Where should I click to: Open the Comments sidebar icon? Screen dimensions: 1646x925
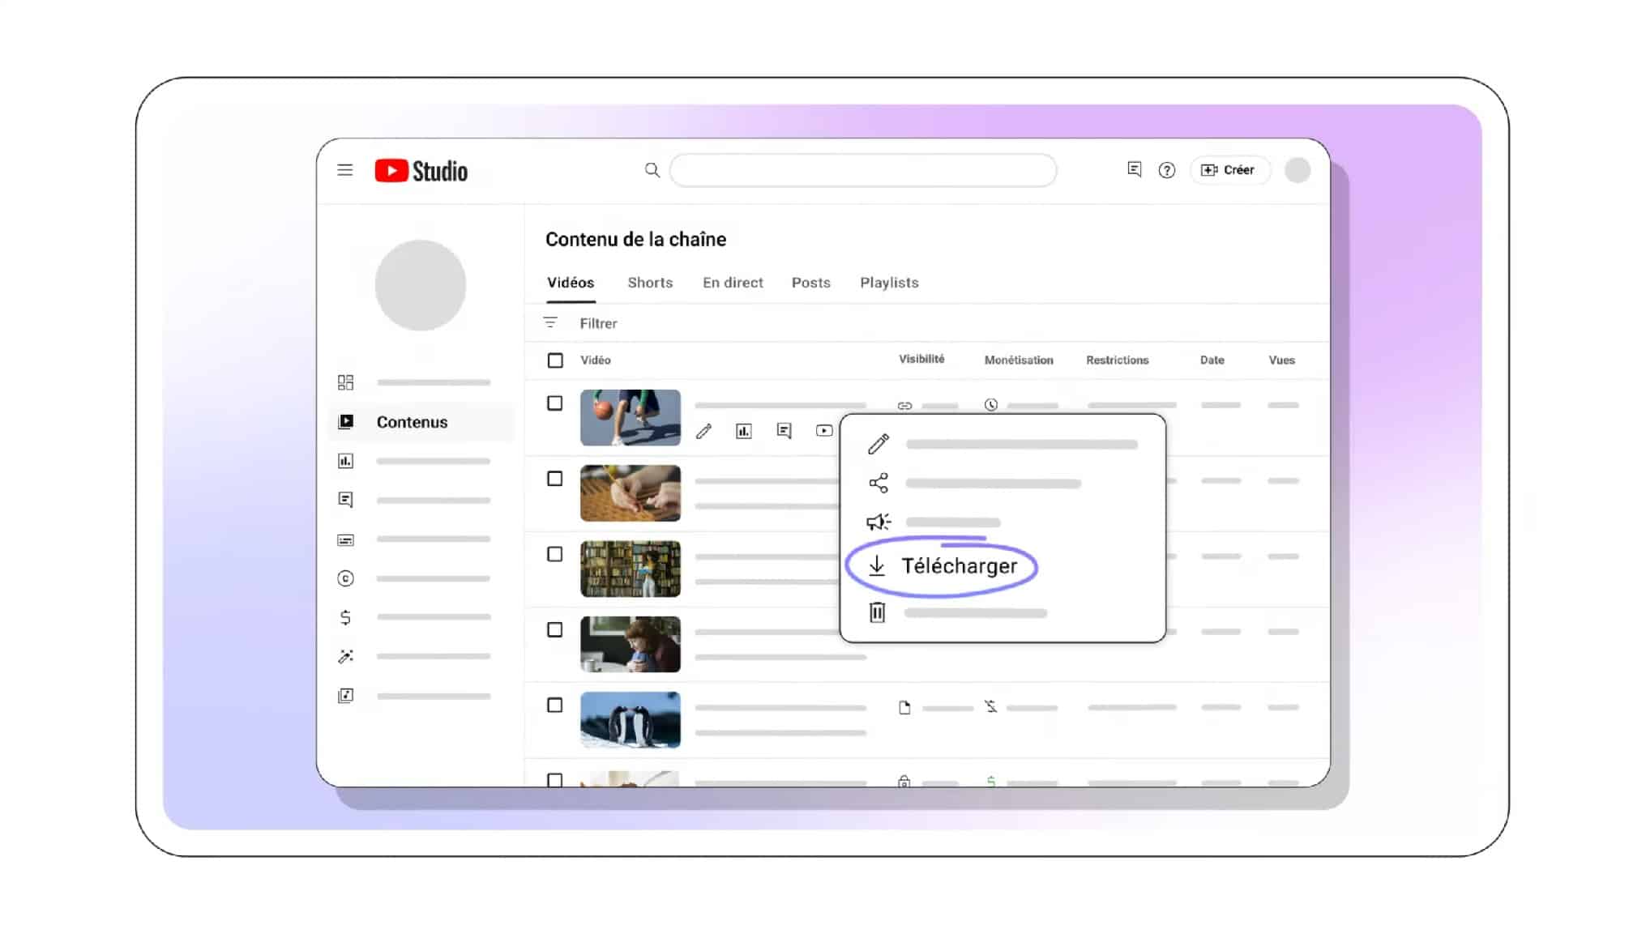pos(346,500)
